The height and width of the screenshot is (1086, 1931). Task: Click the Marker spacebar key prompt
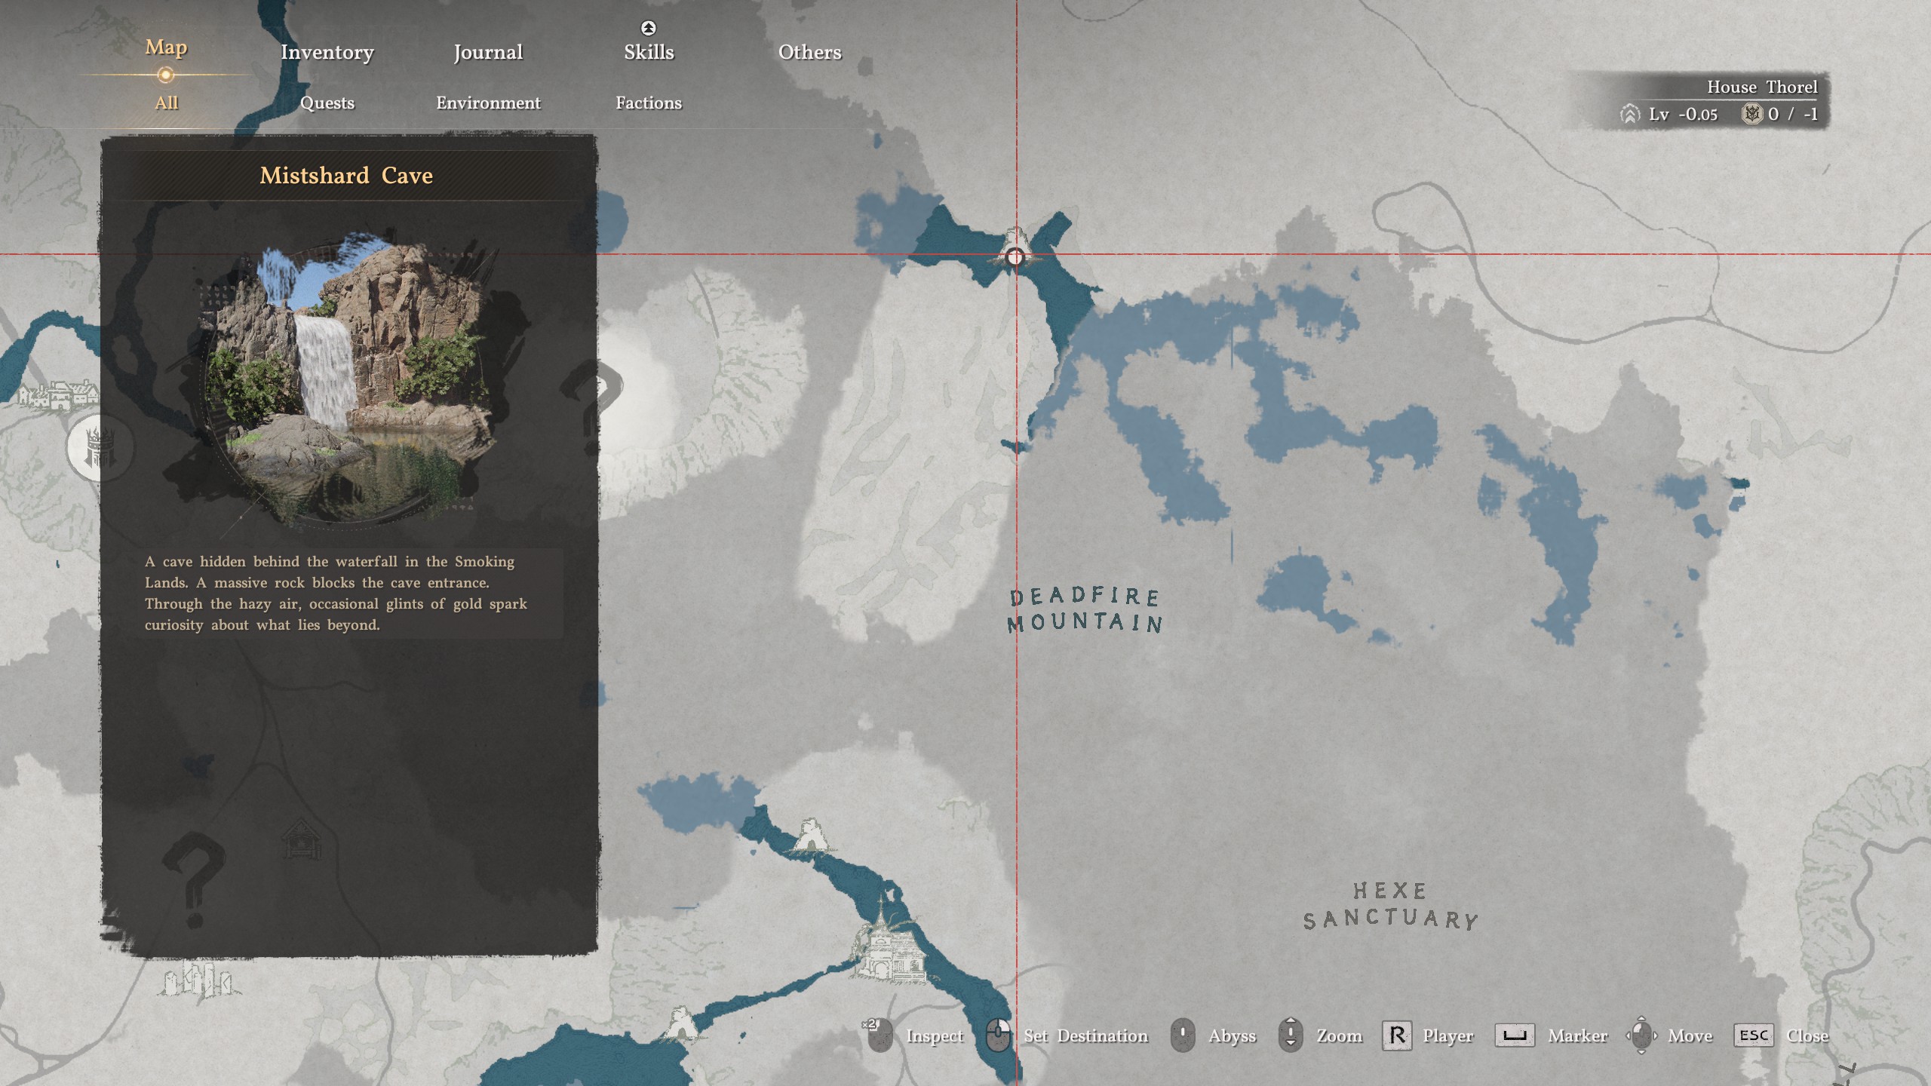(x=1514, y=1035)
